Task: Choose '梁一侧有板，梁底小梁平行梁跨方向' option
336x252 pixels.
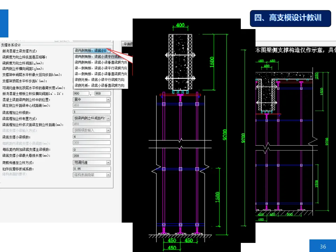Action: 101,68
